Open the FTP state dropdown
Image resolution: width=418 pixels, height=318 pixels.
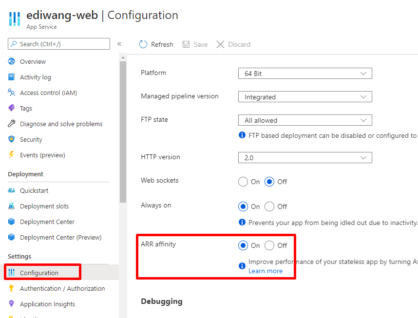click(305, 120)
